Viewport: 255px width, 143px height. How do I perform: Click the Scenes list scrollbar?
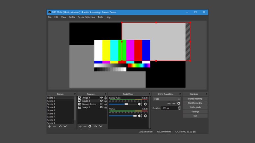[75, 108]
